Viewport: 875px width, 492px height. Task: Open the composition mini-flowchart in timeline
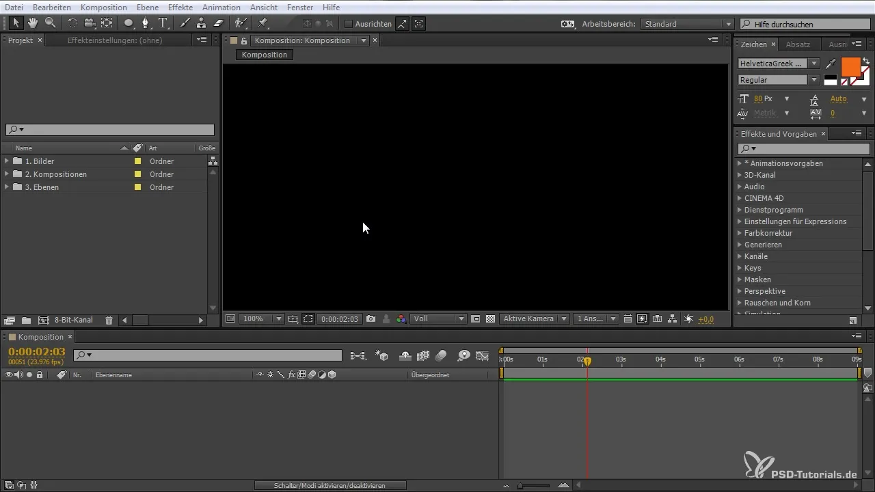(358, 355)
